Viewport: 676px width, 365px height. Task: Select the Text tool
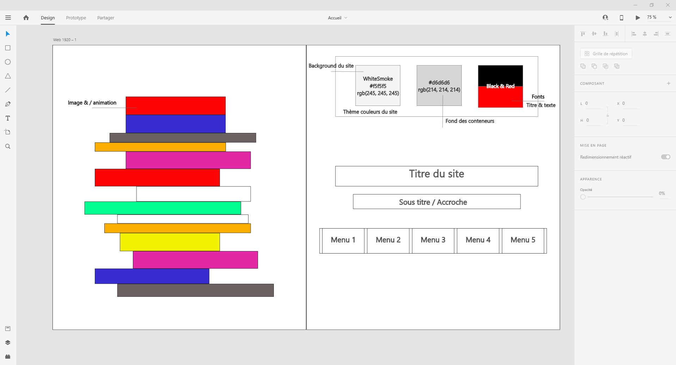click(8, 118)
